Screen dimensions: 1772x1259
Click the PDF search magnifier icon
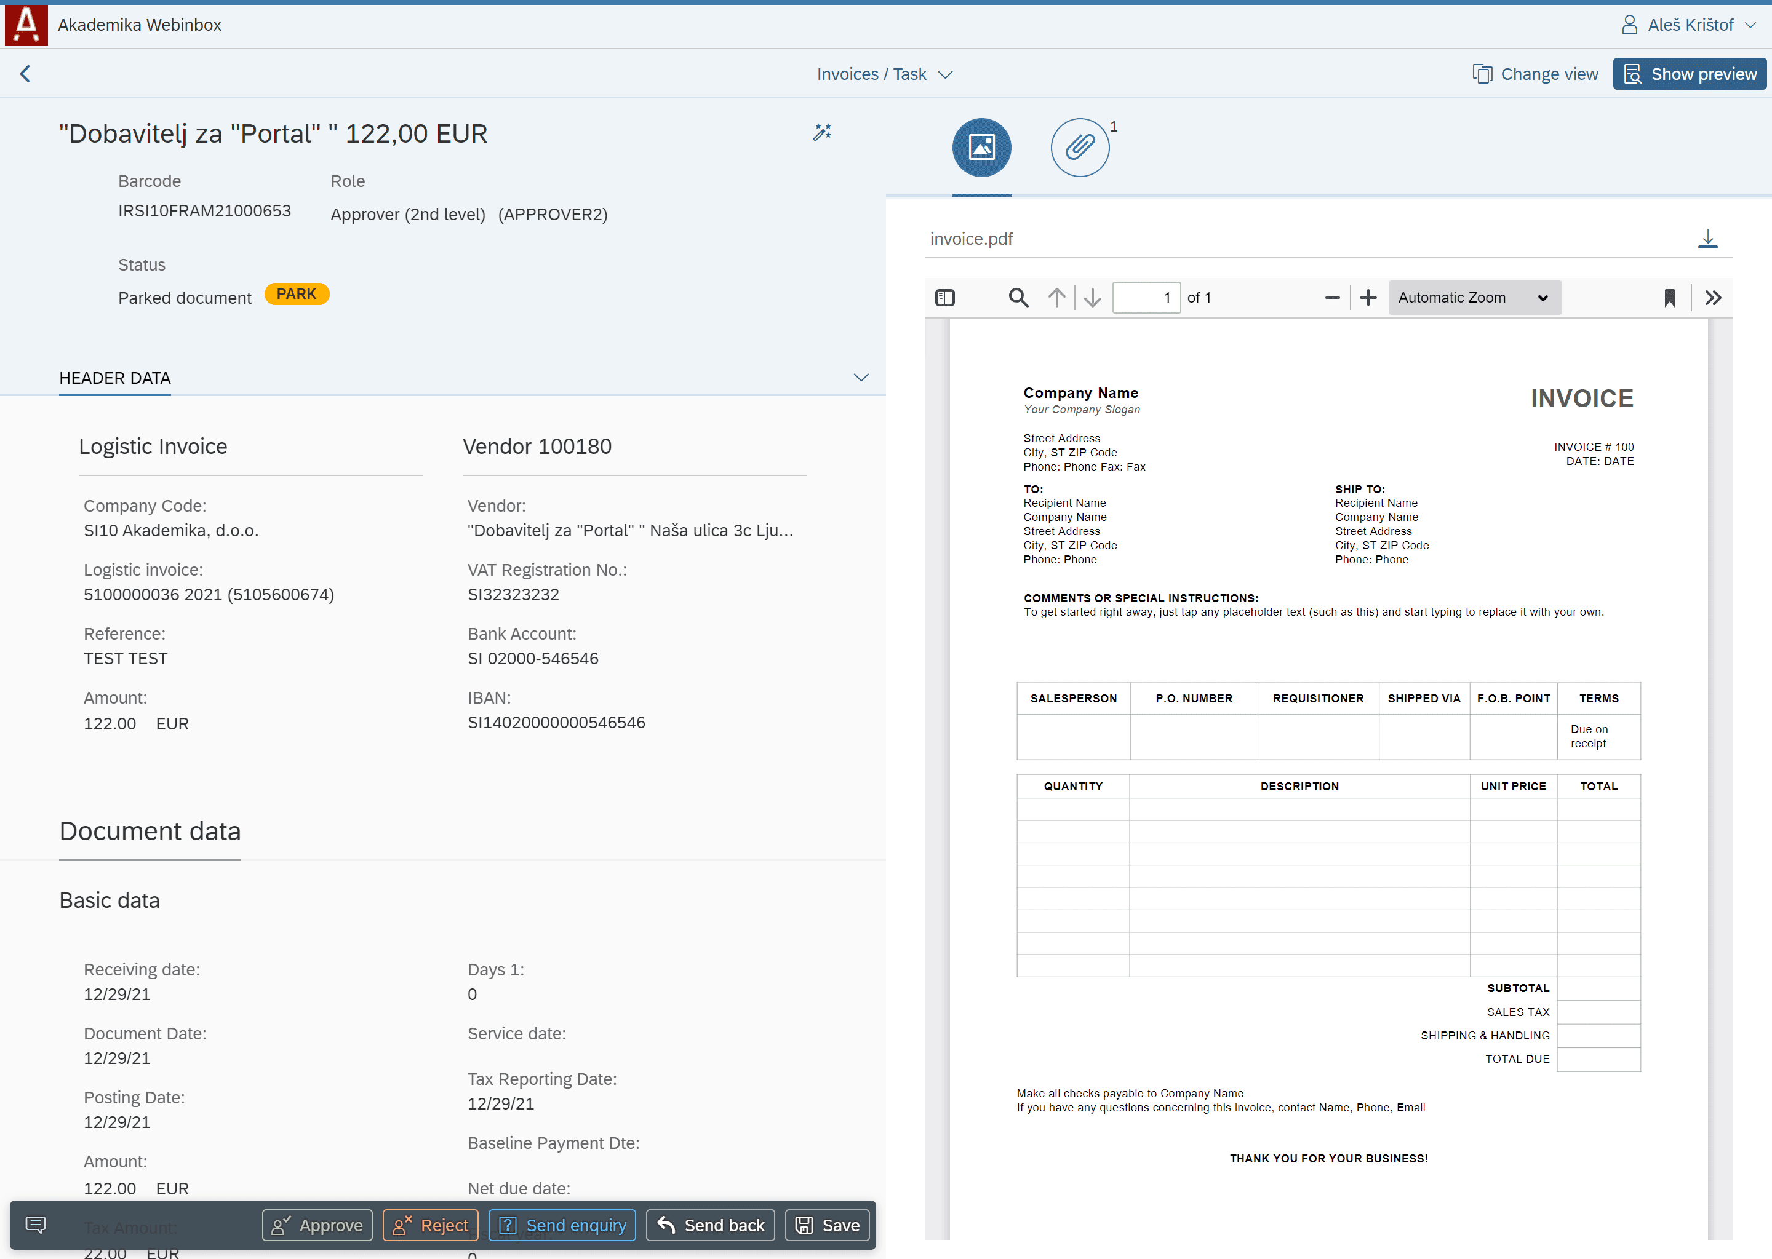[x=1018, y=298]
